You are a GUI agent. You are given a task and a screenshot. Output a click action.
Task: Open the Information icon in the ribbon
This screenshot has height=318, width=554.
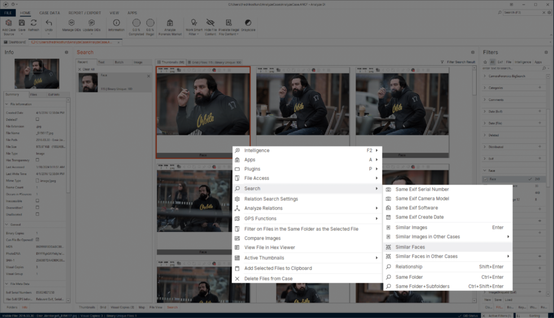[116, 23]
